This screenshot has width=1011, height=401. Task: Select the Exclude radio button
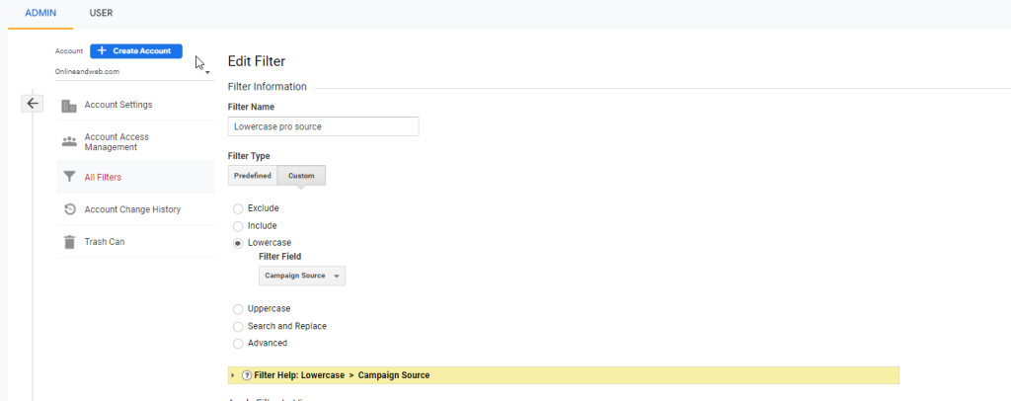coord(238,208)
